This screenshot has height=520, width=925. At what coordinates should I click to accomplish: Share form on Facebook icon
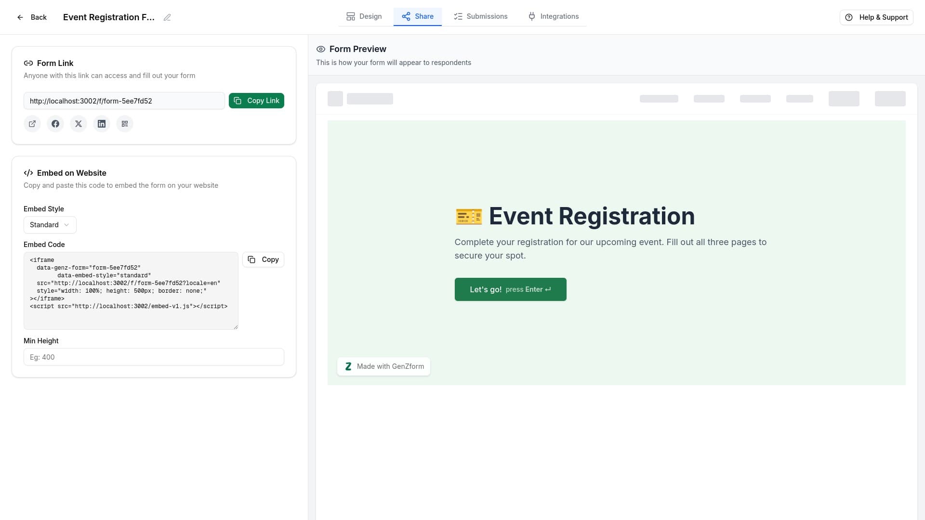coord(55,124)
